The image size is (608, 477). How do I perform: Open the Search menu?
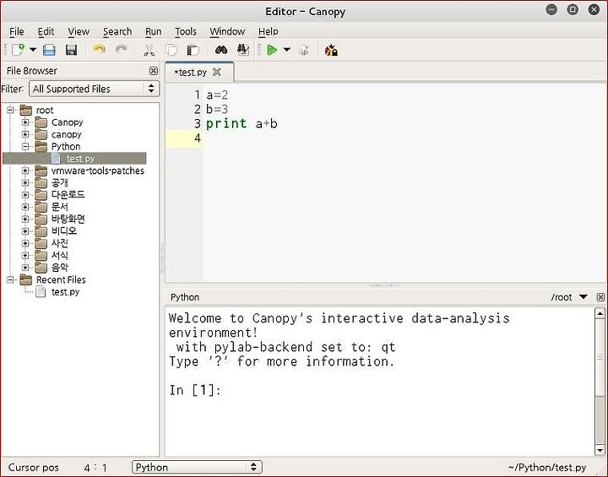(x=117, y=31)
